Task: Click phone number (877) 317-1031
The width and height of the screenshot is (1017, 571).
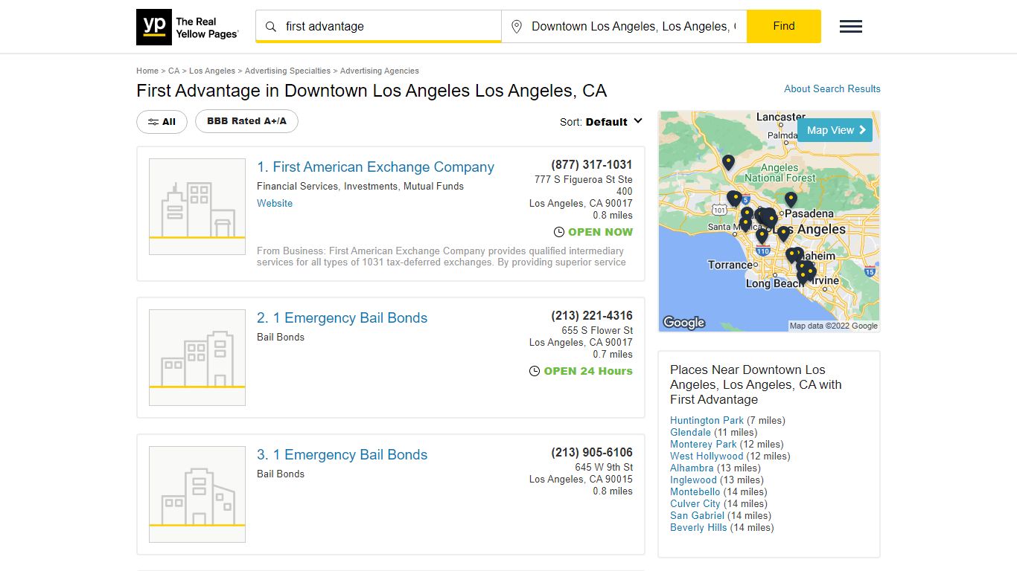Action: coord(592,165)
